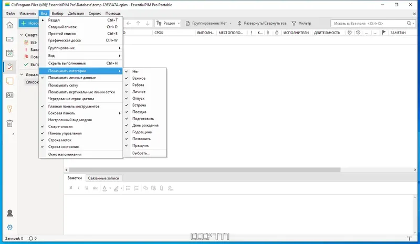This screenshot has height=244, width=420.
Task: Insert bulleted list in notes
Action: coord(128,188)
